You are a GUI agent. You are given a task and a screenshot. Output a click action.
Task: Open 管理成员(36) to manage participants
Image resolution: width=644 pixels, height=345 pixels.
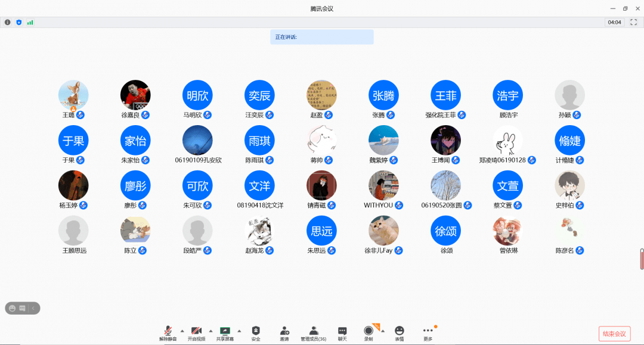click(312, 331)
